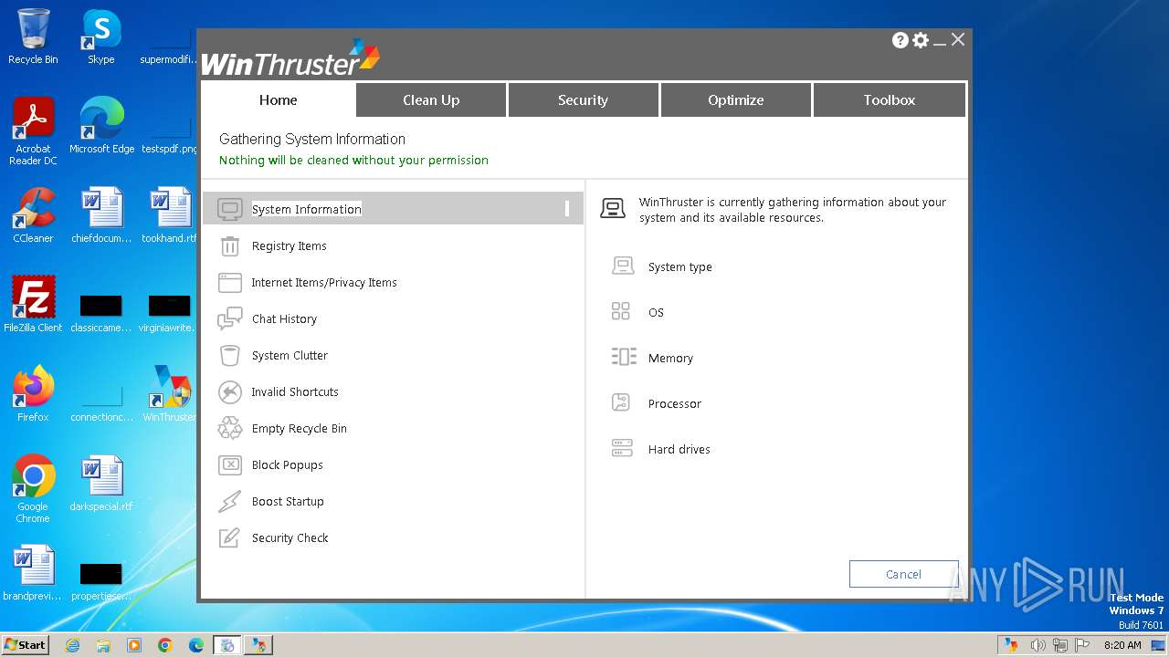Click the System type text
The image size is (1169, 657).
coord(679,267)
